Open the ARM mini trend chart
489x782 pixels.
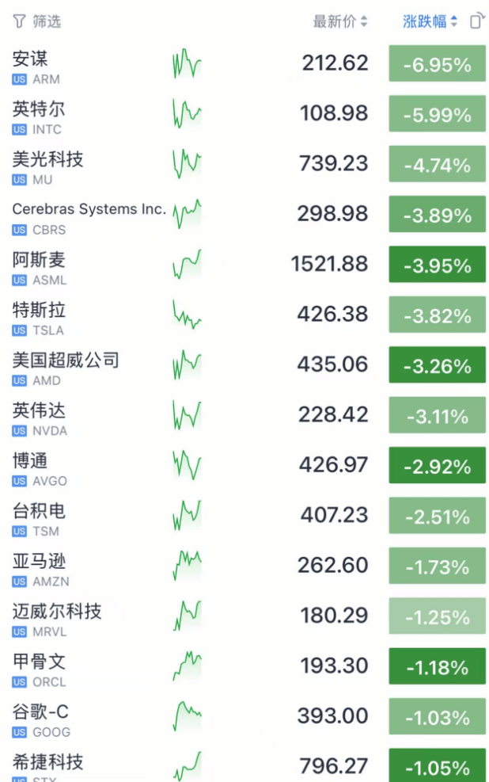pos(188,64)
